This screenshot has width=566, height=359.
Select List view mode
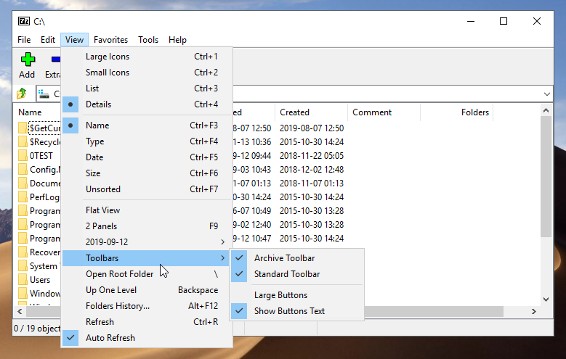146,88
